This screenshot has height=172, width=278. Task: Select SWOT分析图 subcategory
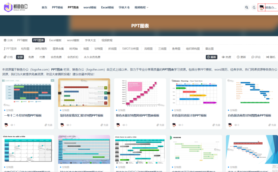pos(131,49)
